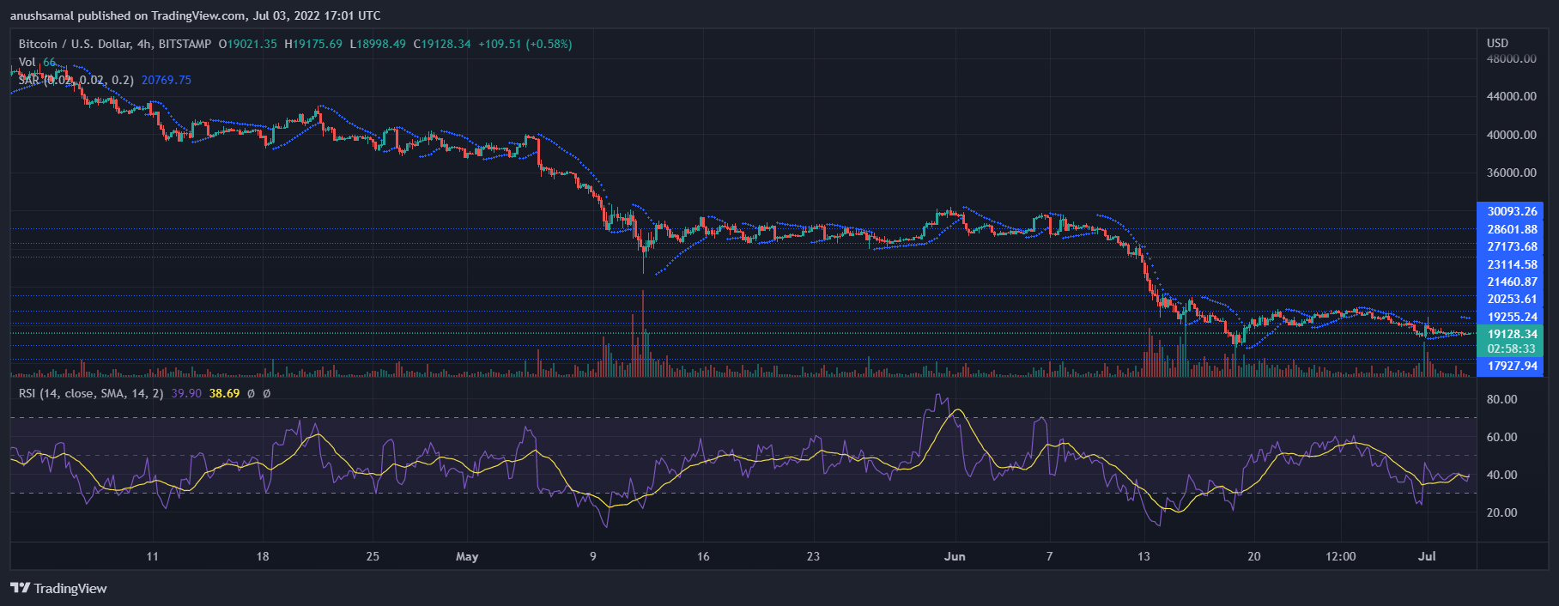Click the May label on time axis
The height and width of the screenshot is (606, 1559).
point(467,556)
